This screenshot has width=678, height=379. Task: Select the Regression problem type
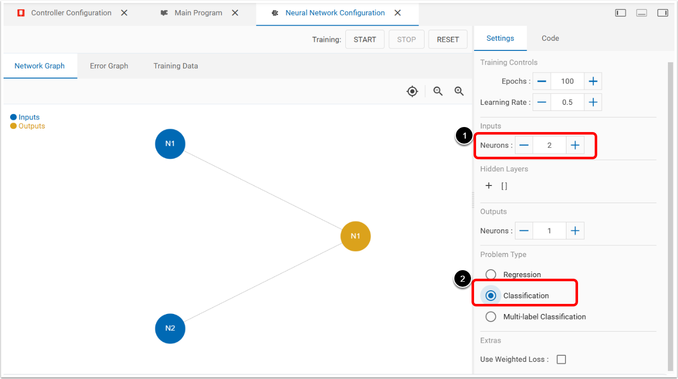coord(491,275)
